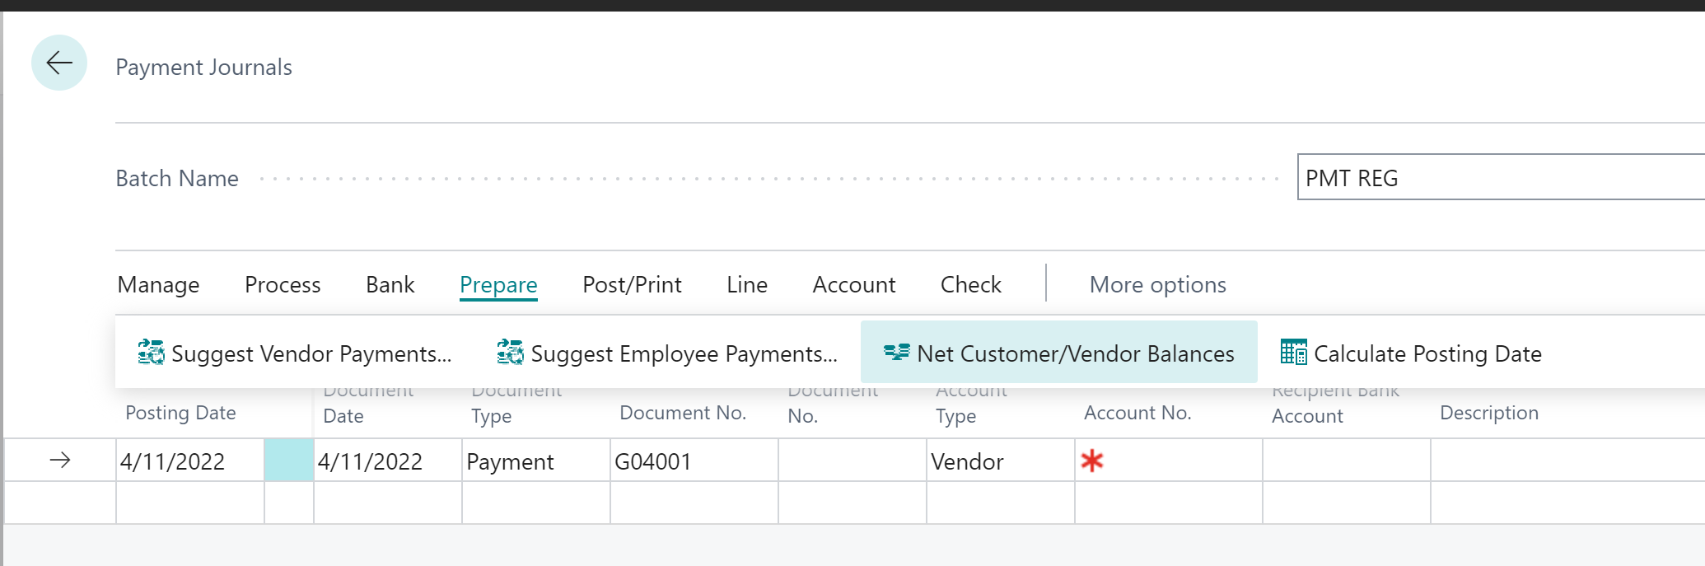Click the Description column header
Viewport: 1705px width, 566px height.
[1489, 413]
